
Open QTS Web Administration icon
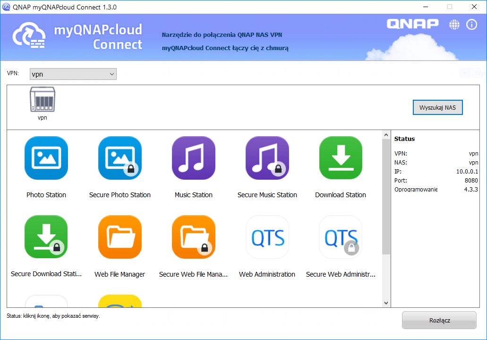267,237
